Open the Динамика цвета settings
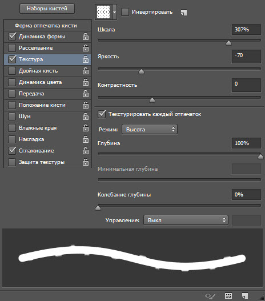Screen dimensions: 265x301 pos(41,82)
